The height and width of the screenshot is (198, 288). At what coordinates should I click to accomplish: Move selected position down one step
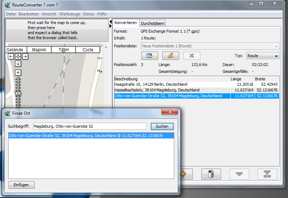click(x=239, y=174)
